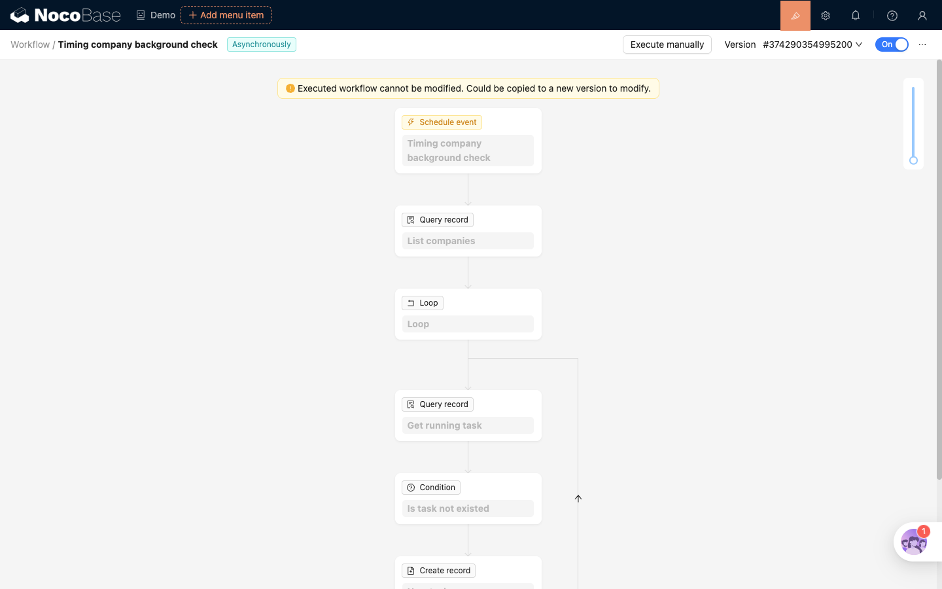Screen dimensions: 942x589
Task: Click the Loop node icon
Action: (x=411, y=303)
